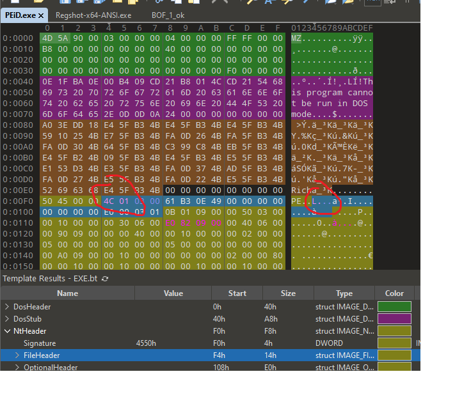Expand the OptionalHeader struct

click(17, 368)
